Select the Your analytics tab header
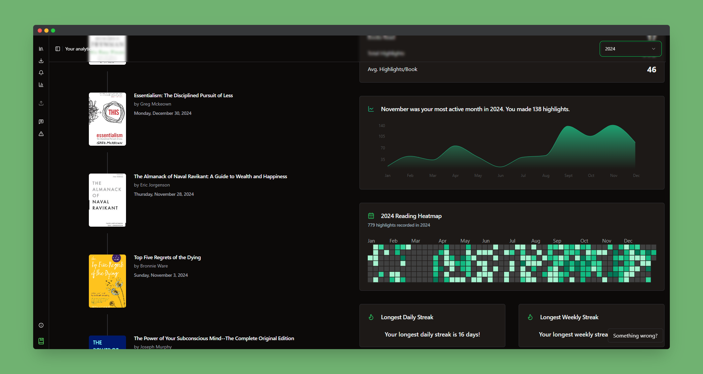Viewport: 703px width, 374px height. [78, 48]
